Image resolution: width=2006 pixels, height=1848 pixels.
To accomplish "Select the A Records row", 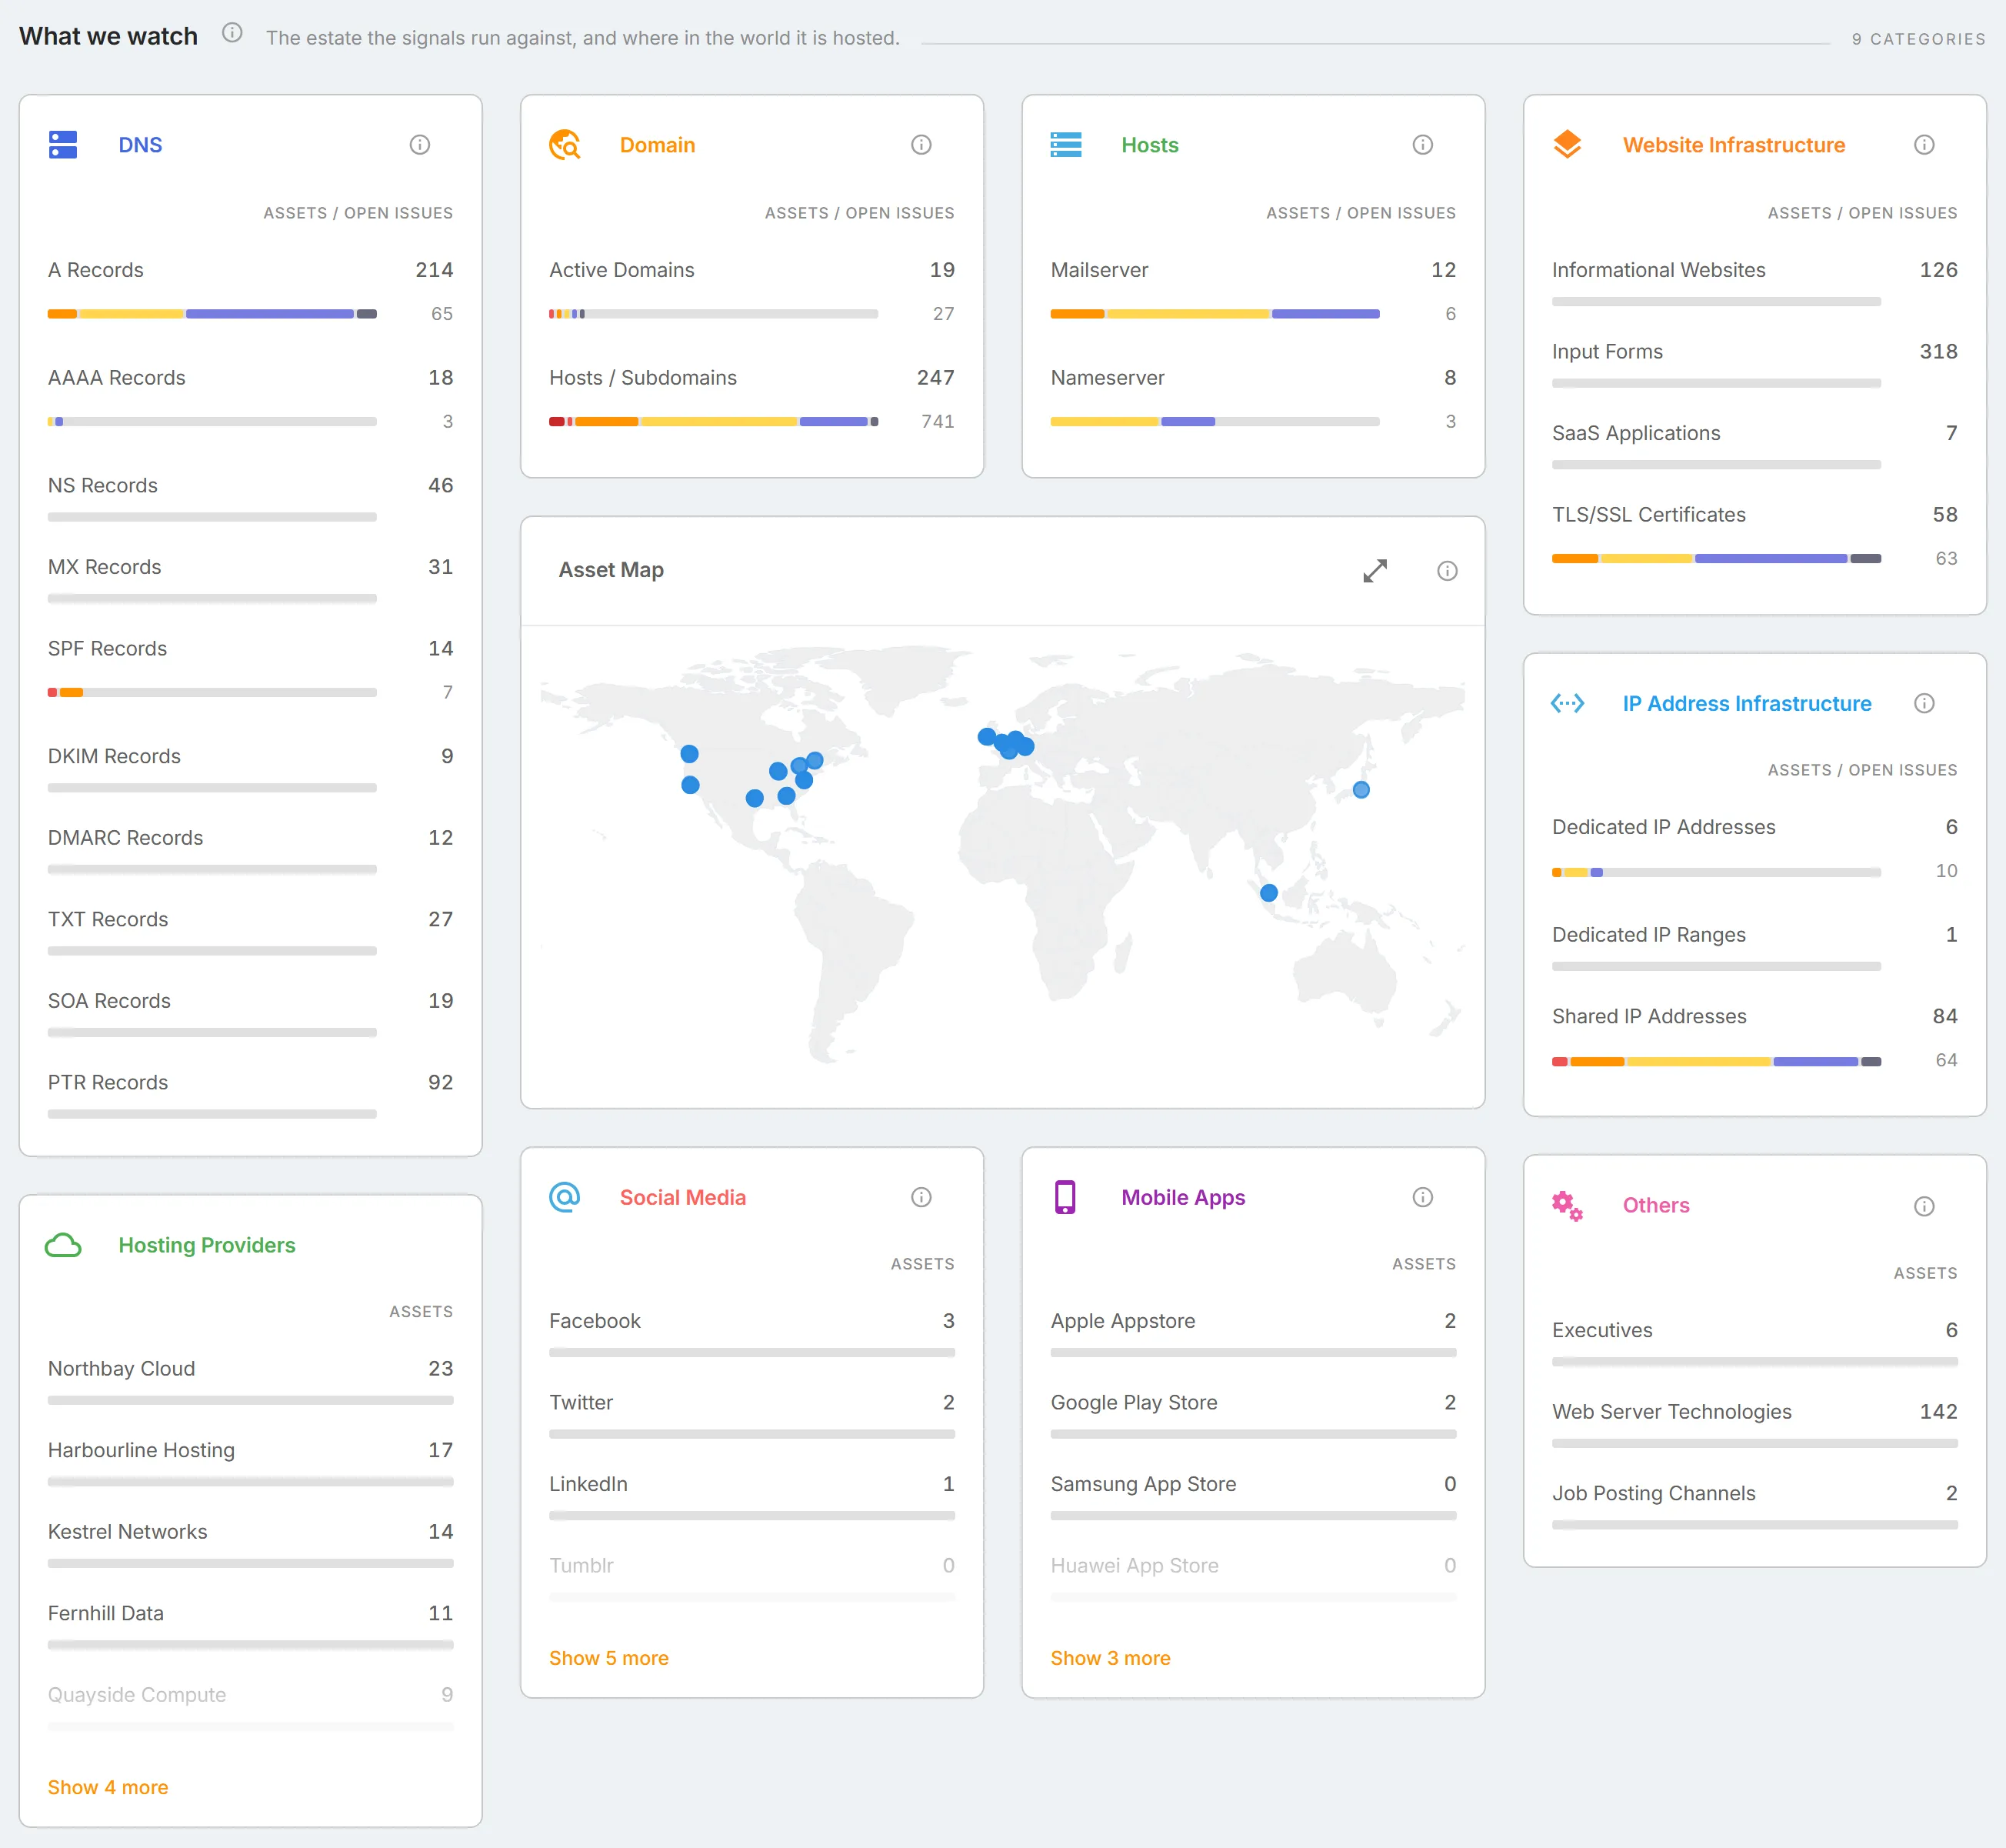I will [x=250, y=291].
